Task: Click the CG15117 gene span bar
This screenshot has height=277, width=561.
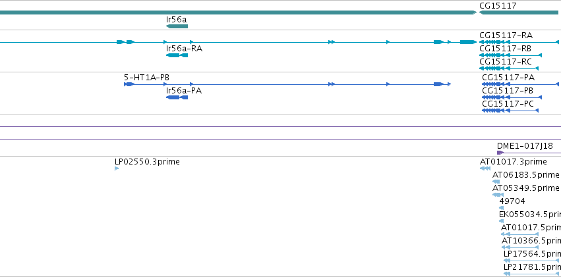Action: [519, 13]
